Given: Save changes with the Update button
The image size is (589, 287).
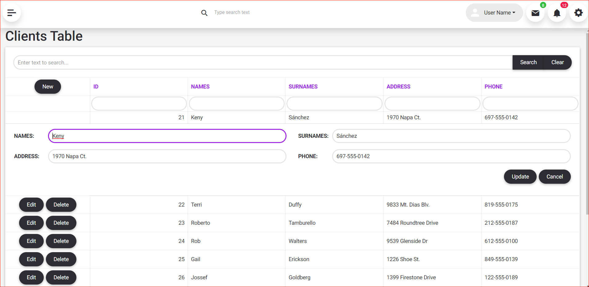Looking at the screenshot, I should coord(520,177).
